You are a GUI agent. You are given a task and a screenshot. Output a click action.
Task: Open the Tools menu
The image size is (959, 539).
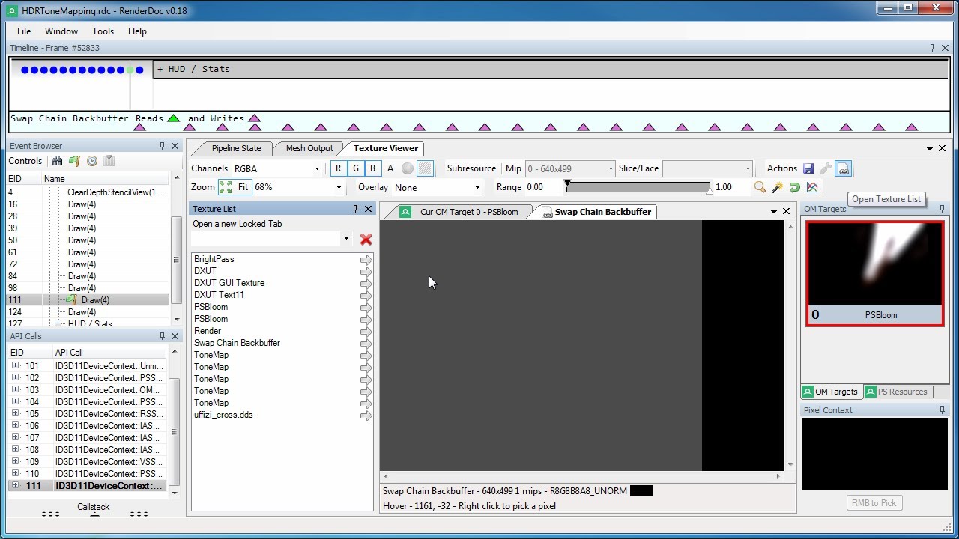click(x=103, y=31)
